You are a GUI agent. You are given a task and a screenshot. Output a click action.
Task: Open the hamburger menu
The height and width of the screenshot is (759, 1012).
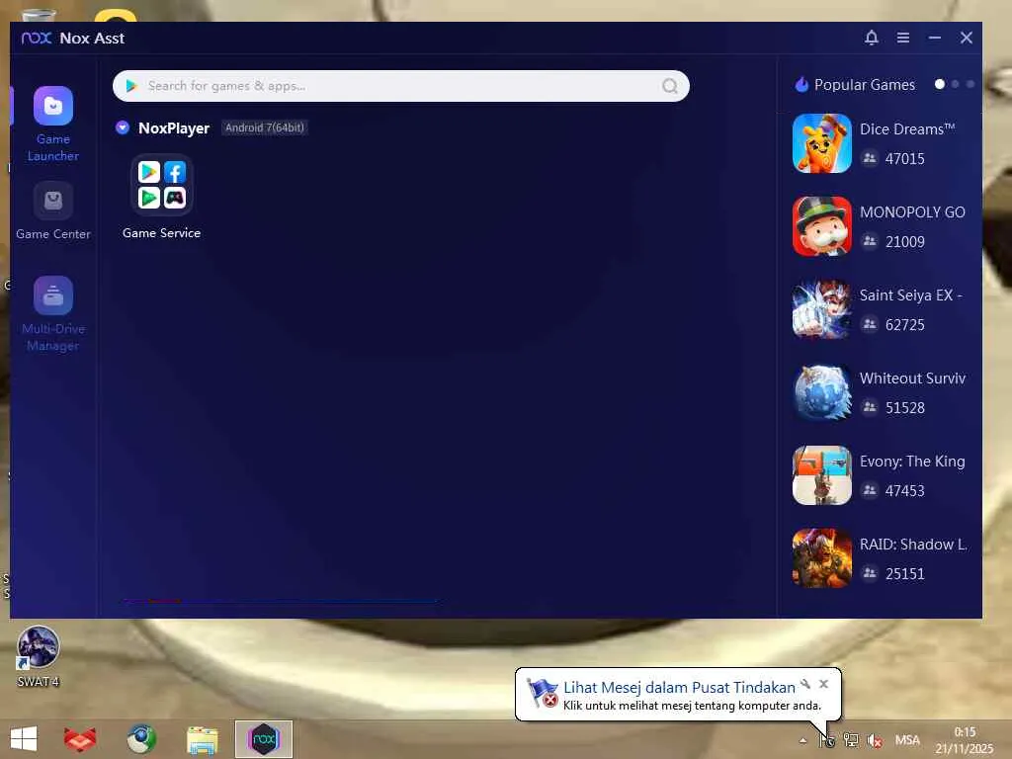(903, 38)
